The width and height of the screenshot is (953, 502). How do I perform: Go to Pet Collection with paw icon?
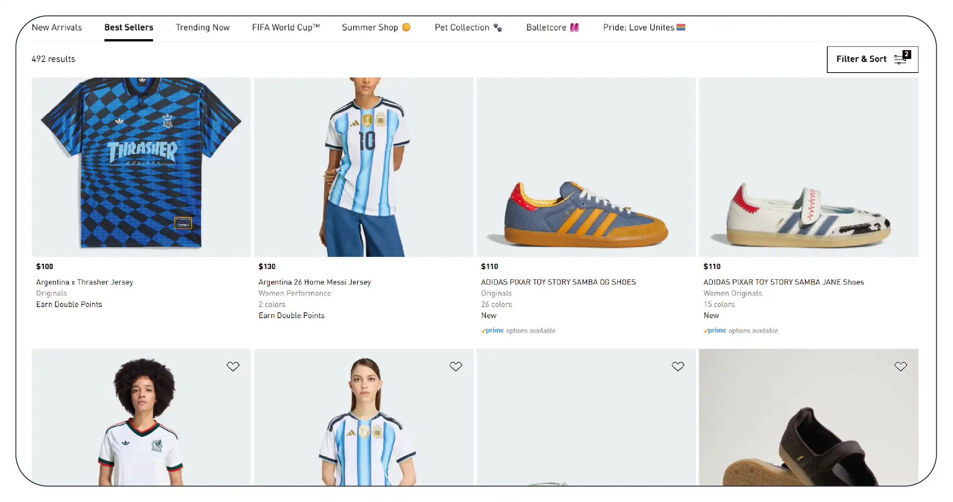[468, 27]
